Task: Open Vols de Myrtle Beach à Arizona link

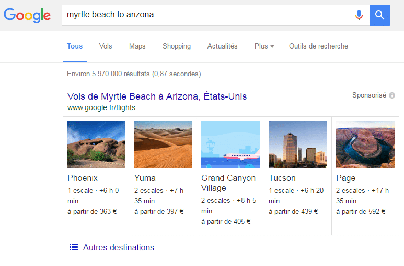Action: coord(157,96)
